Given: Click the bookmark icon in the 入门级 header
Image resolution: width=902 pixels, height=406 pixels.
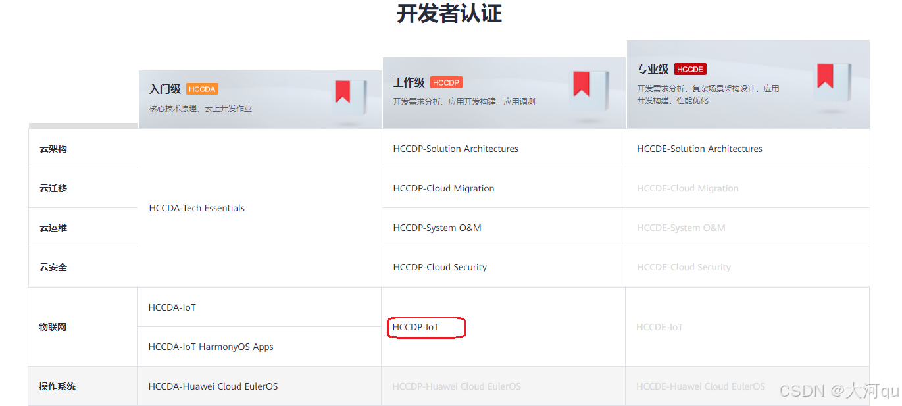Looking at the screenshot, I should click(x=342, y=92).
